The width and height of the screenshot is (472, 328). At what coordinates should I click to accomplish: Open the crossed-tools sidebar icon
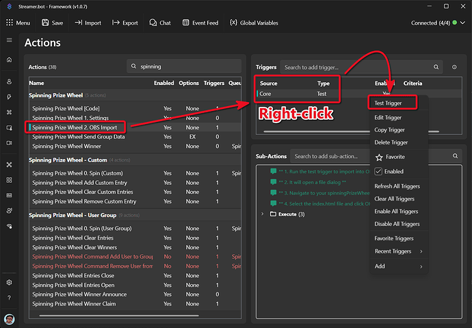coord(10,164)
